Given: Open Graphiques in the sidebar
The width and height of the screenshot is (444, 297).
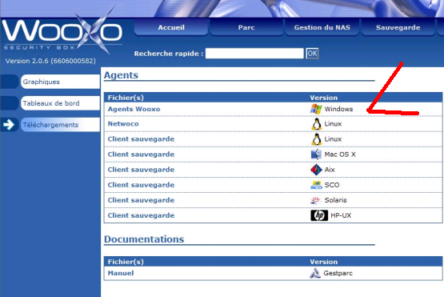Looking at the screenshot, I should pyautogui.click(x=60, y=82).
